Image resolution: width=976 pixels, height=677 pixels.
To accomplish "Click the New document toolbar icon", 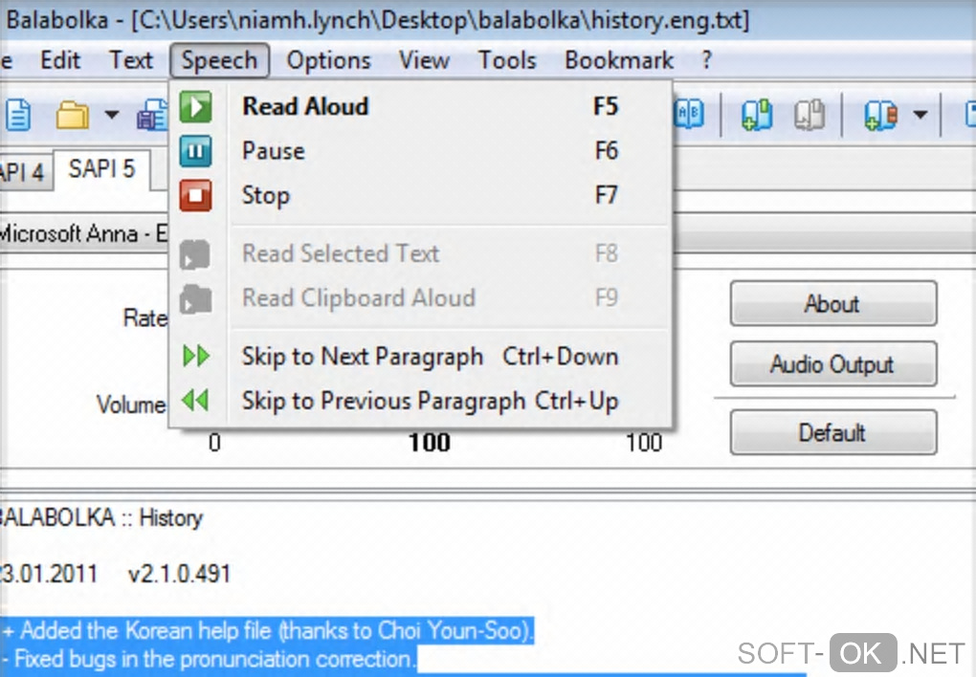I will (x=19, y=115).
